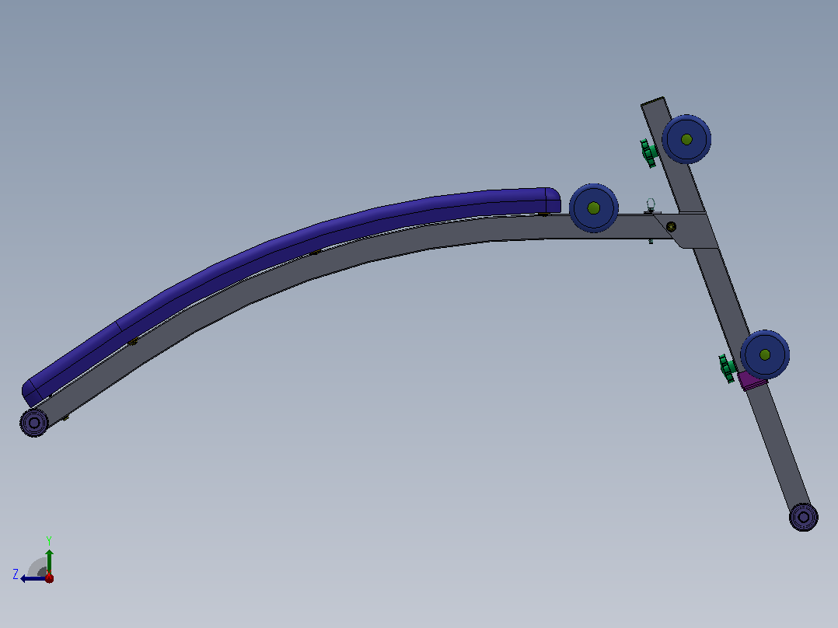This screenshot has width=838, height=628.
Task: Click the green adjustment knob beside the top roller
Action: (648, 153)
